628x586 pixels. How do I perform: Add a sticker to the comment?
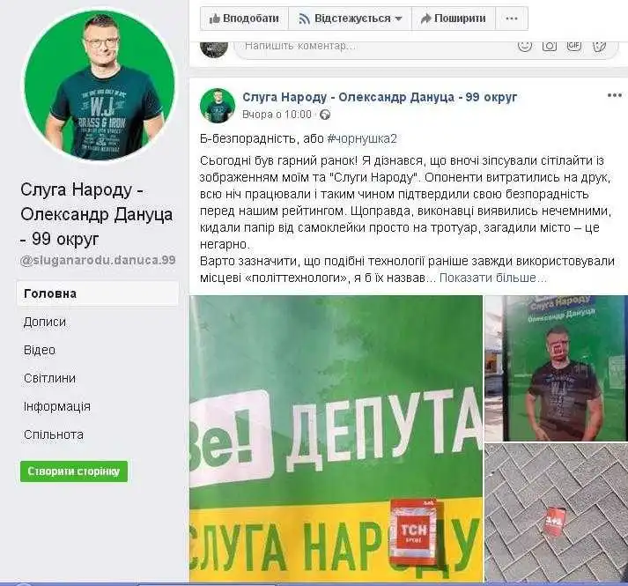pyautogui.click(x=599, y=45)
